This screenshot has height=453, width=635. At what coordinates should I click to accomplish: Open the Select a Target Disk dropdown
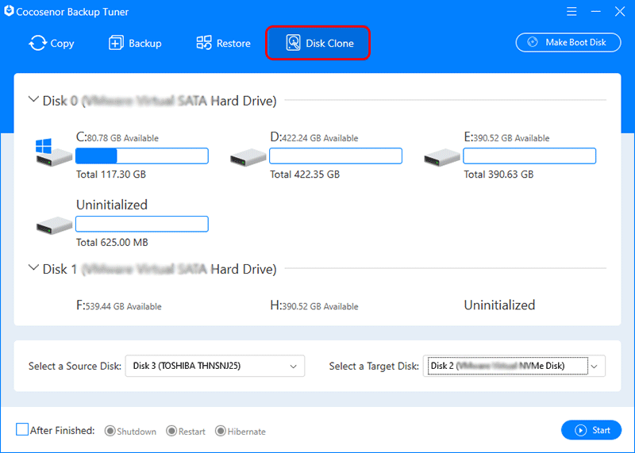[x=514, y=366]
